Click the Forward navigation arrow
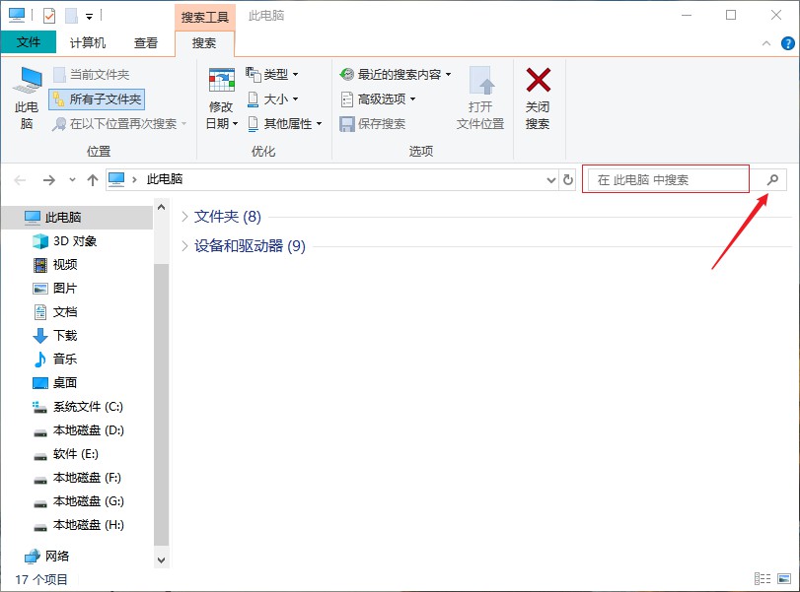The width and height of the screenshot is (800, 592). coord(49,180)
